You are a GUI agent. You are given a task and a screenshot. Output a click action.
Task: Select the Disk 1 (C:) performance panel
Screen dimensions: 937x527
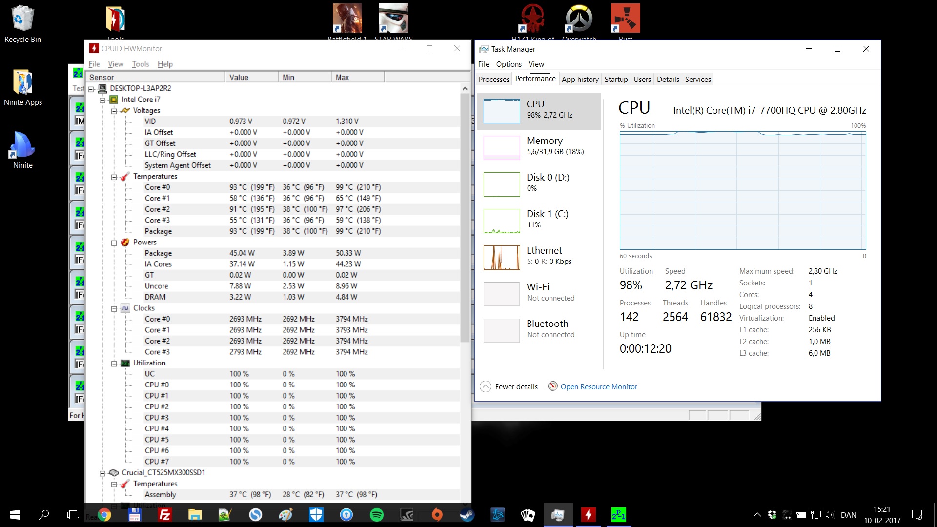[539, 221]
